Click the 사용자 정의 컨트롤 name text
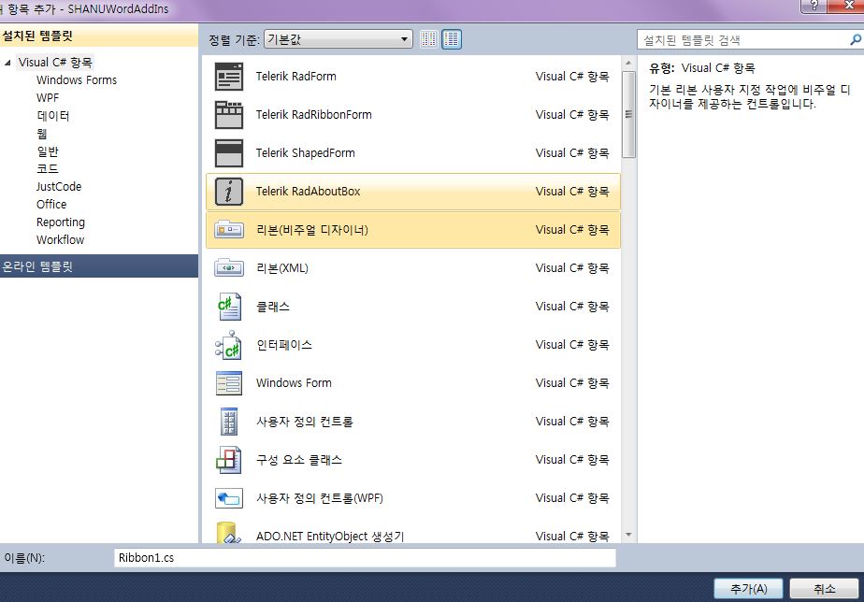This screenshot has width=864, height=602. [305, 422]
